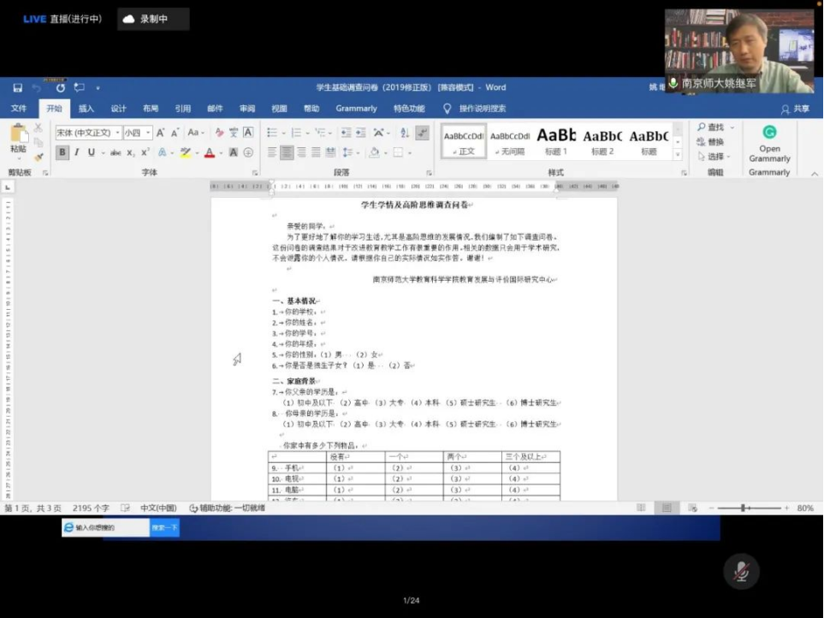Toggle Bold formatting

click(62, 152)
